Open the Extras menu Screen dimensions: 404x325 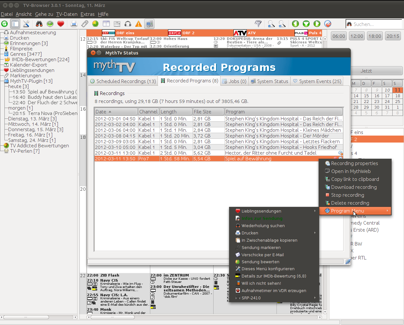[88, 14]
